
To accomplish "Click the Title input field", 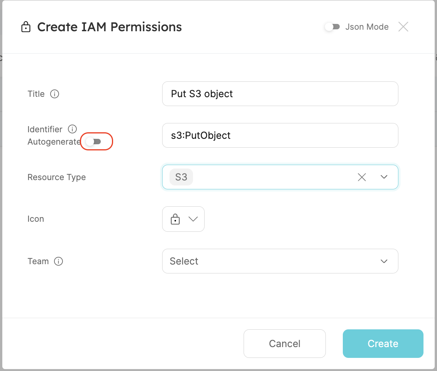I will coord(280,94).
